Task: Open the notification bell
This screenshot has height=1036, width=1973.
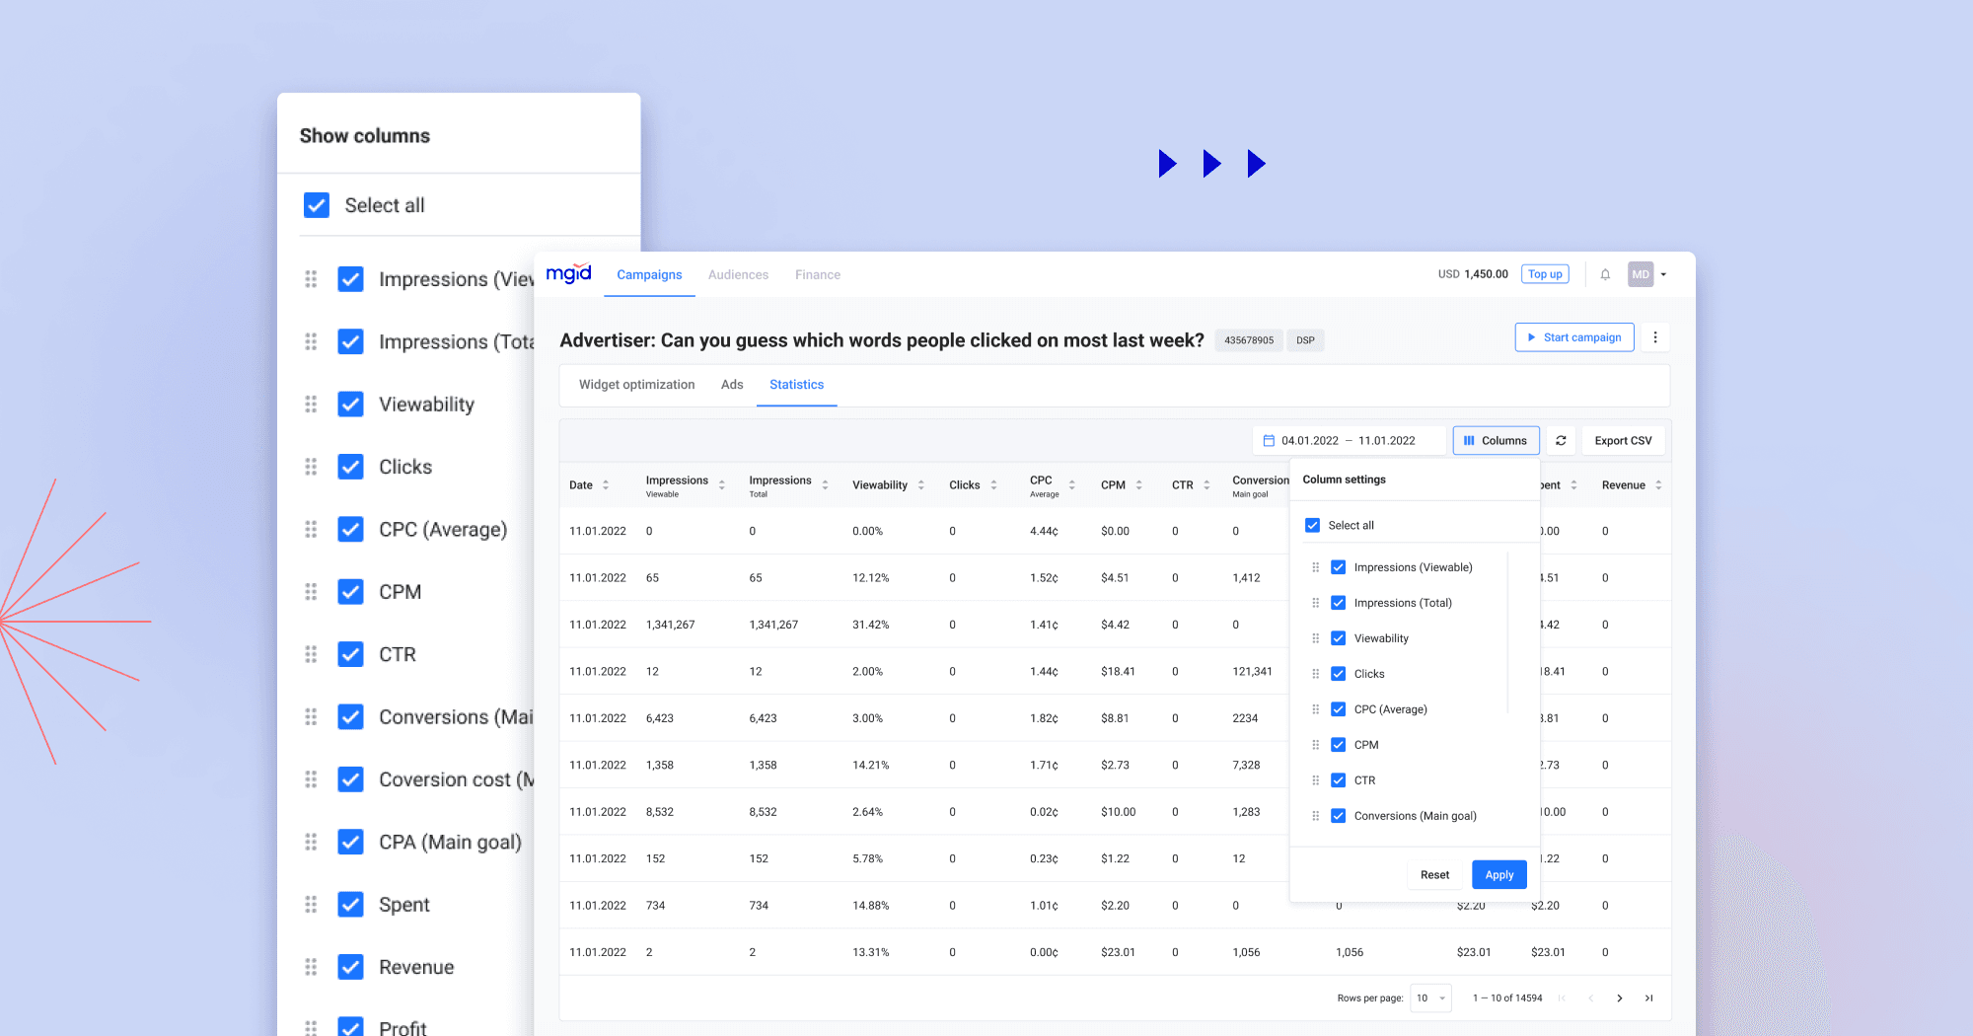Action: click(x=1605, y=274)
